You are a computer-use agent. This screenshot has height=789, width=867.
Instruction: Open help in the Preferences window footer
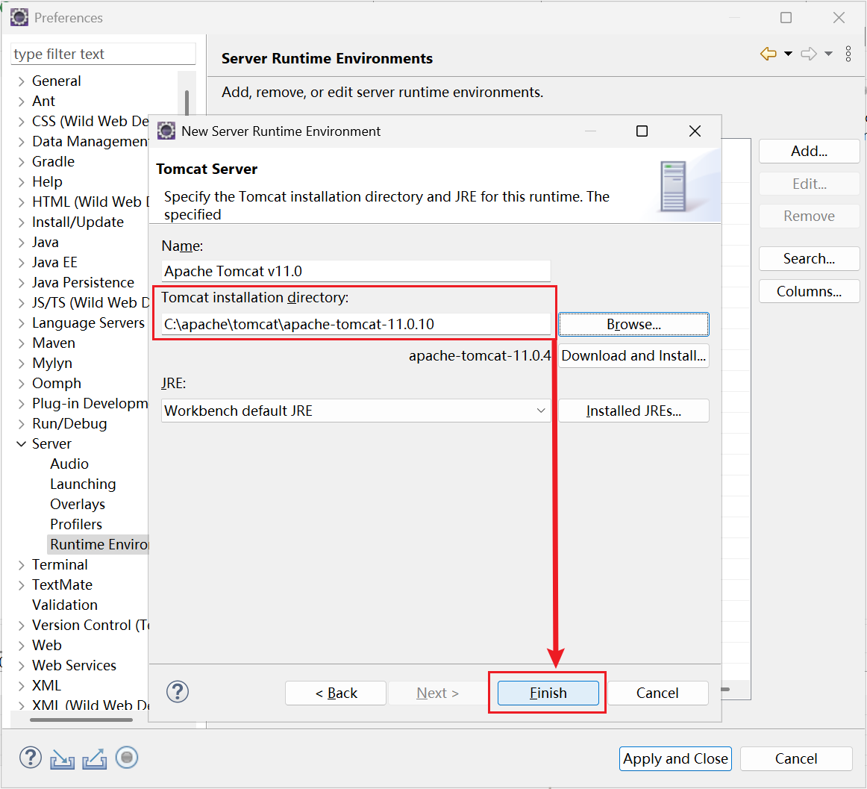point(31,758)
